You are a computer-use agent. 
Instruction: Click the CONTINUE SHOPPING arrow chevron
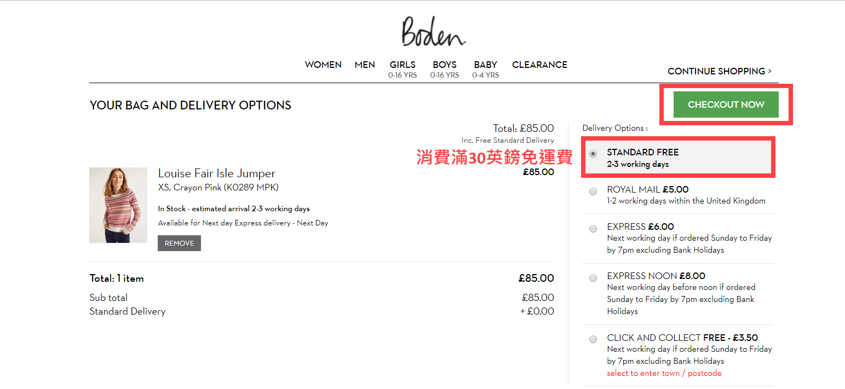[769, 71]
